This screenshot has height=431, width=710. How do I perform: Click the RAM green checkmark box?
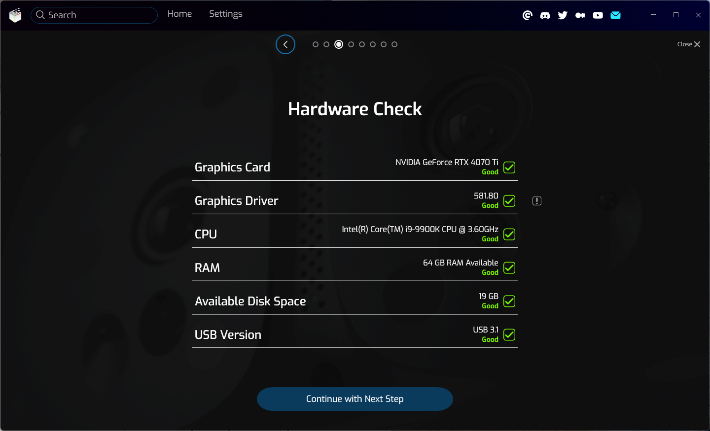pyautogui.click(x=509, y=268)
